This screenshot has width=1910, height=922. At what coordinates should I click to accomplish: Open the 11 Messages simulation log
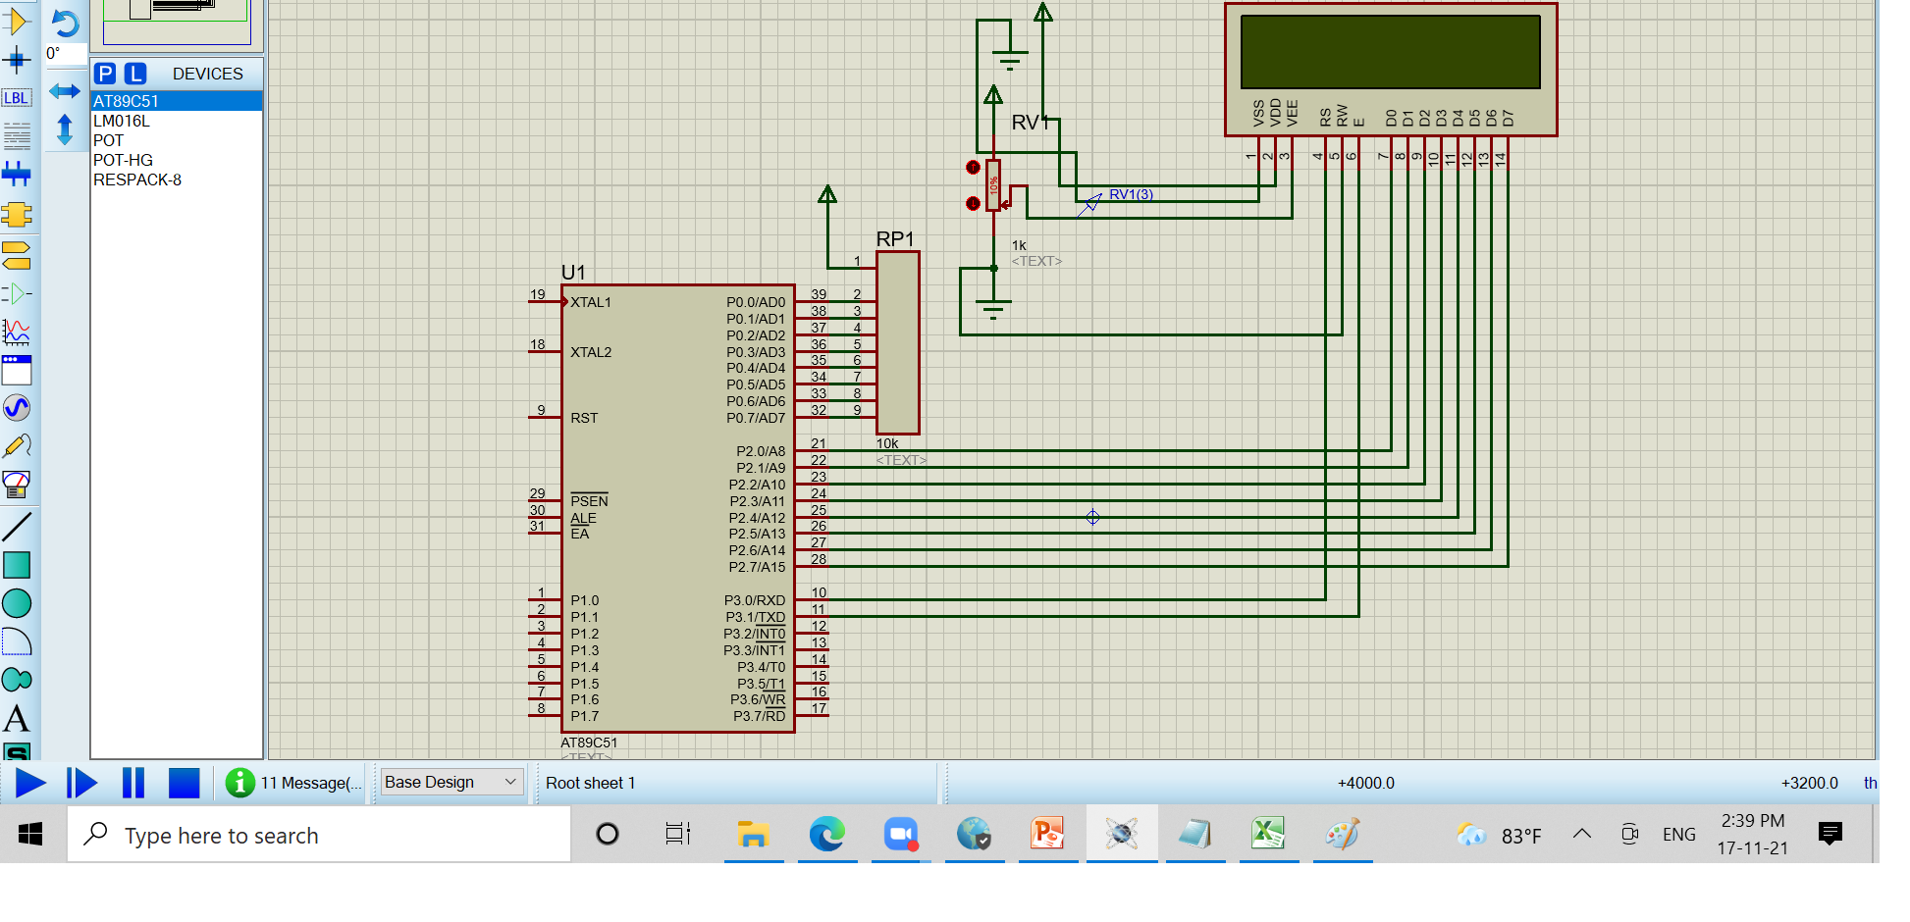pos(294,783)
